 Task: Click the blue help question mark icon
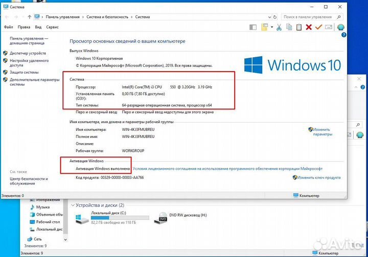pyautogui.click(x=344, y=35)
